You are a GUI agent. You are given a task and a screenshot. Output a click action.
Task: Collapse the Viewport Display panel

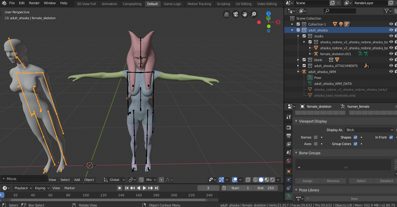click(296, 121)
